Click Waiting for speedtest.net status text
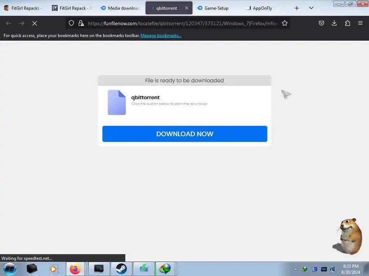Screen dimensions: 369x276 click(x=27, y=258)
